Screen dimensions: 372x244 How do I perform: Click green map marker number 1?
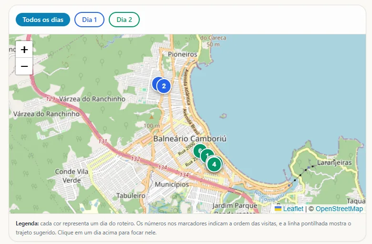[206, 155]
